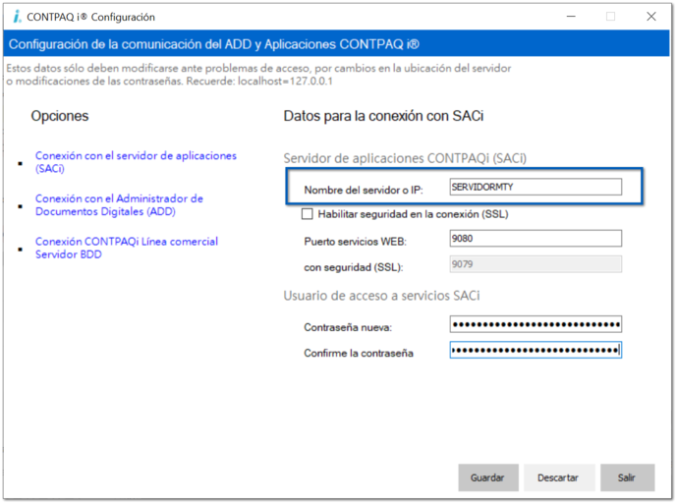
Task: Click the Confirme la contraseña field
Action: (536, 350)
